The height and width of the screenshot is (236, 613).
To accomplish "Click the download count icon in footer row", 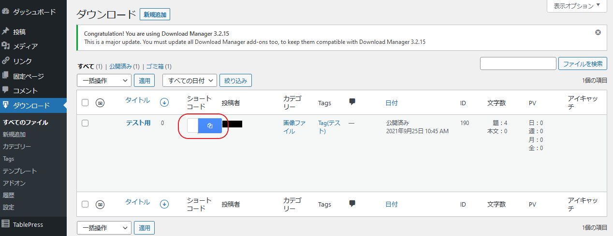I will 164,204.
